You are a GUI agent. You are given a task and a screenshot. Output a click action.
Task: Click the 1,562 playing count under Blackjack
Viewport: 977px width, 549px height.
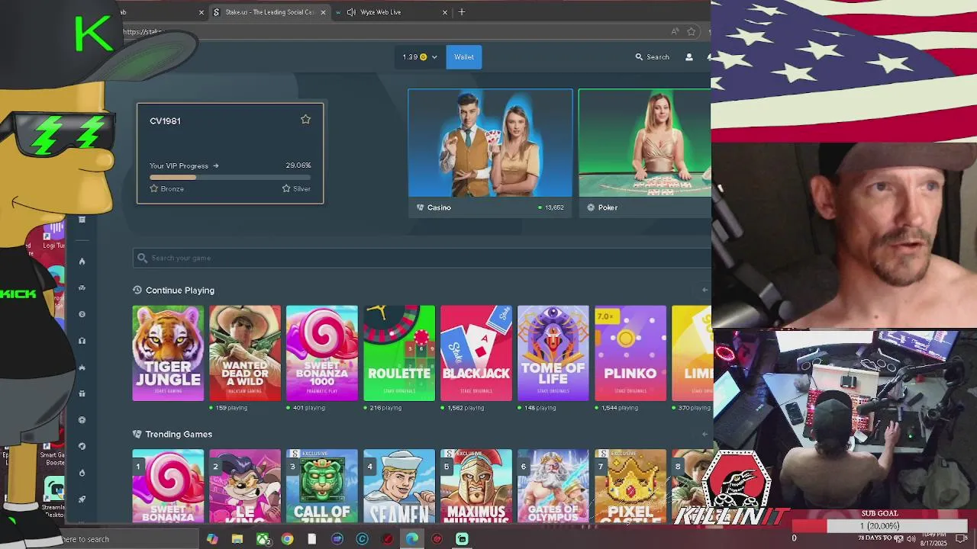coord(464,408)
